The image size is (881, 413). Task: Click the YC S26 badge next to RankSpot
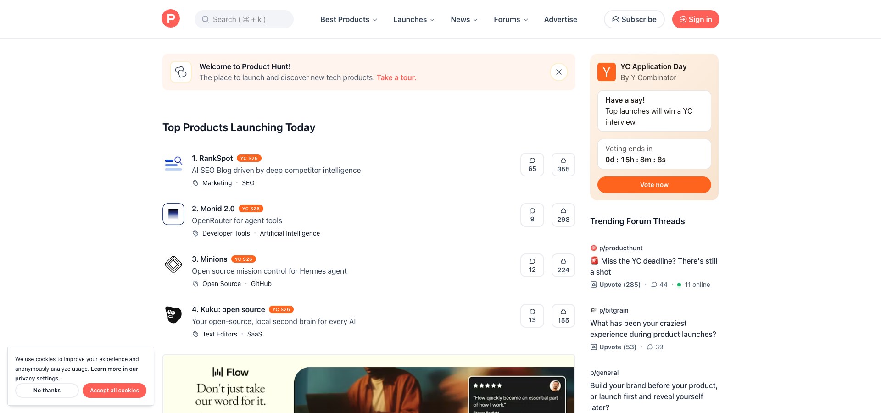[249, 158]
